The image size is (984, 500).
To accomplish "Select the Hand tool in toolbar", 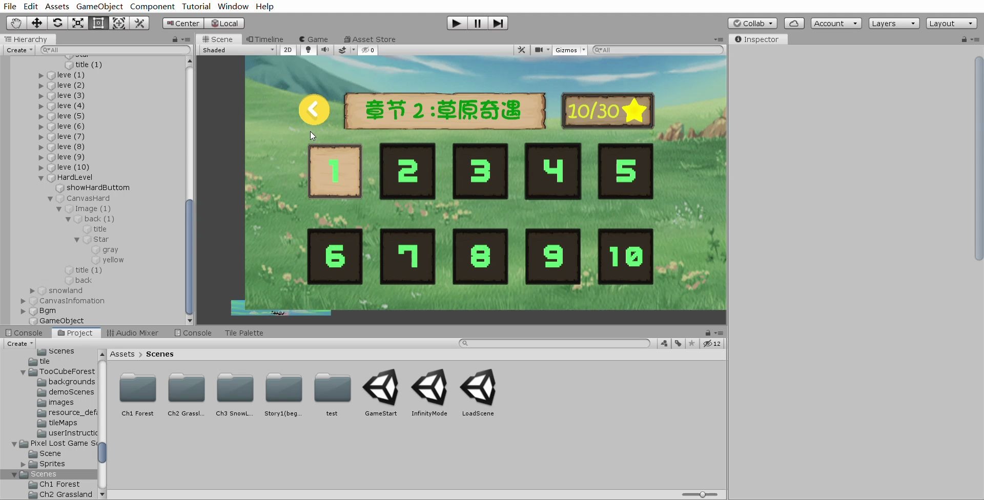I will coord(16,23).
